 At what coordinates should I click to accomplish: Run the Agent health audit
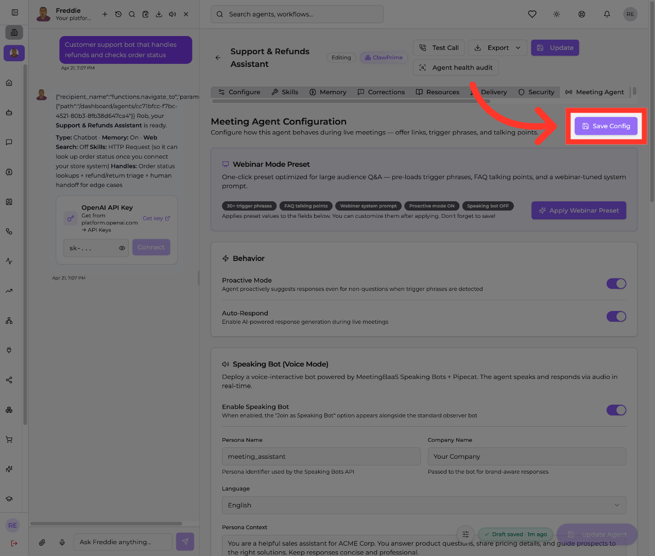tap(456, 67)
